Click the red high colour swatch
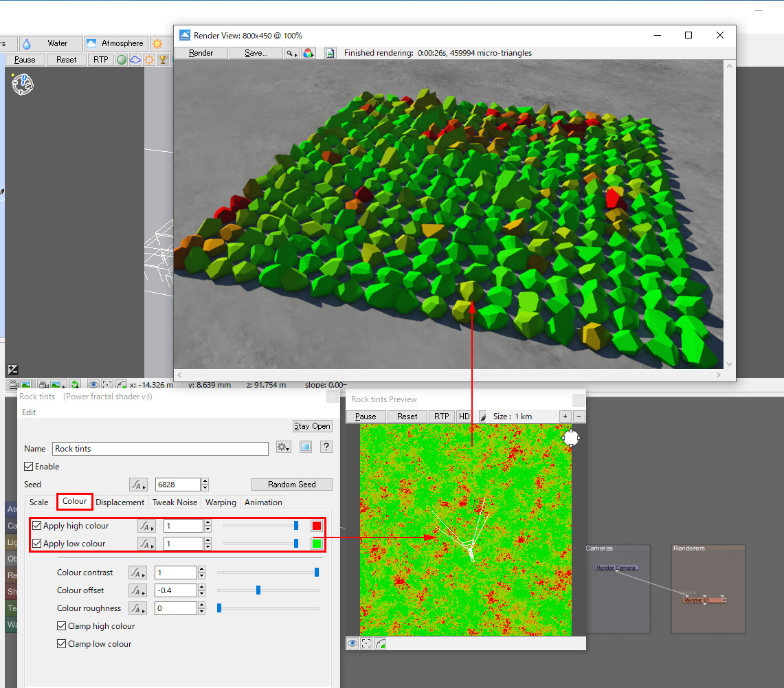The width and height of the screenshot is (784, 688). (317, 526)
